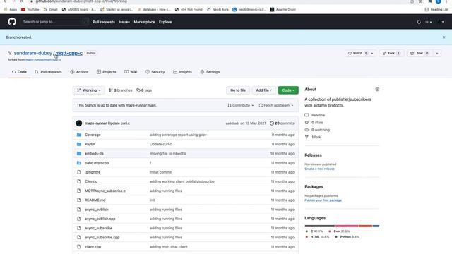The width and height of the screenshot is (452, 254).
Task: Open the Coverage folder
Action: click(93, 135)
